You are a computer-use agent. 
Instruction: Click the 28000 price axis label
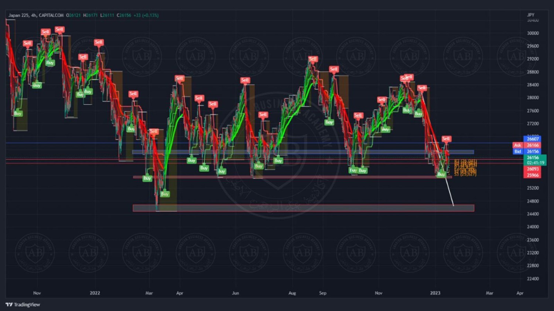533,98
